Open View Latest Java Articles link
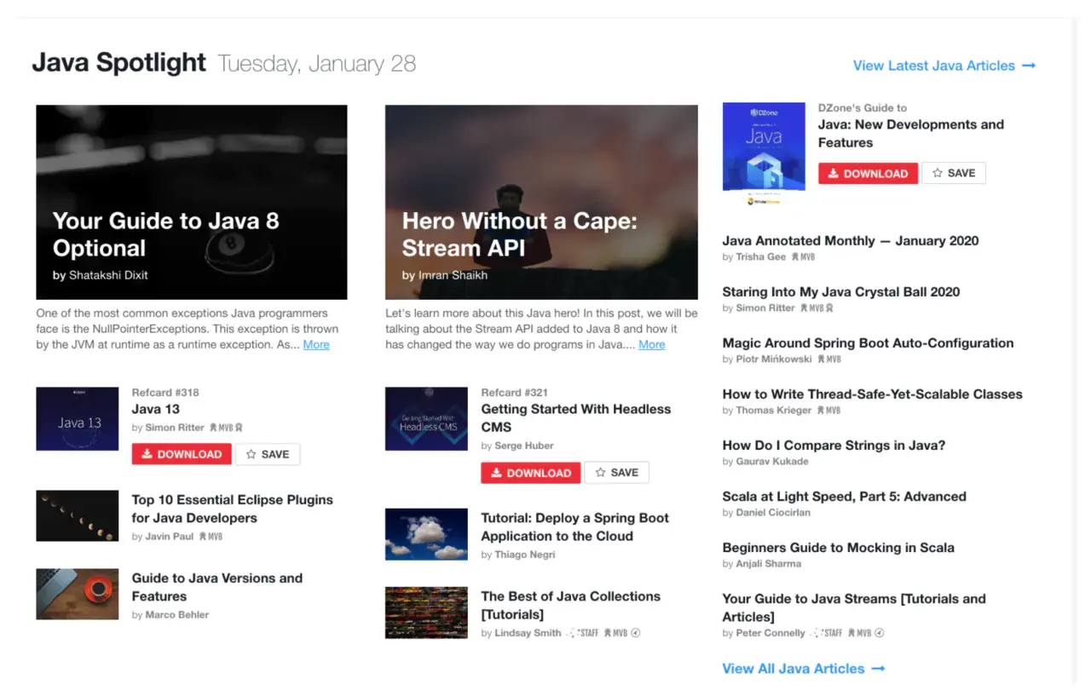Viewport: 1091px width, 696px height. click(944, 66)
